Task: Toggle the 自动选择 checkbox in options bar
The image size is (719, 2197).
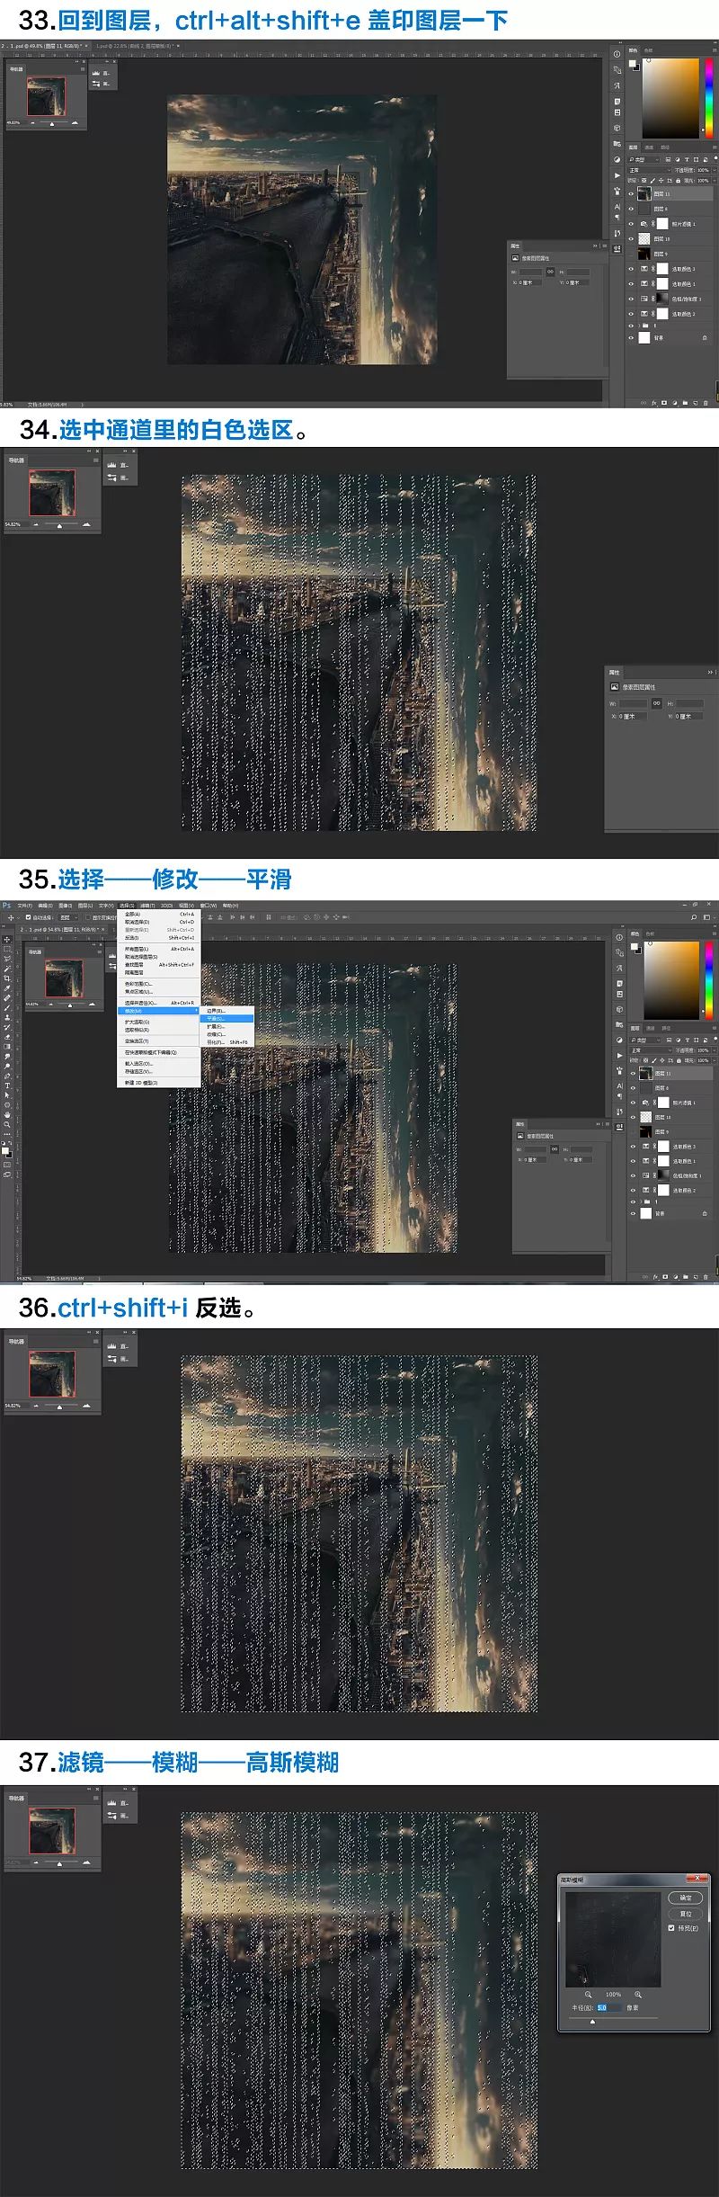Action: (28, 917)
